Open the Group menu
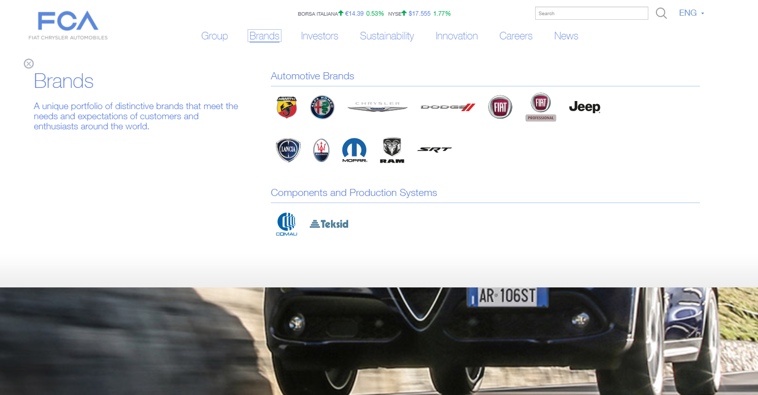This screenshot has width=758, height=395. [214, 36]
